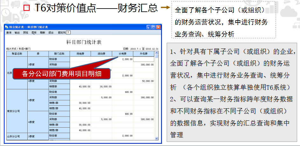Click the 4季度 cell of 南京分公司
The height and width of the screenshot is (146, 300).
tap(38, 122)
